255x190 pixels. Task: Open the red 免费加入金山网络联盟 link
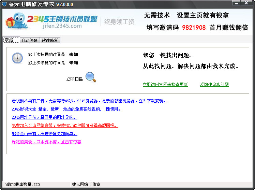click(65, 126)
